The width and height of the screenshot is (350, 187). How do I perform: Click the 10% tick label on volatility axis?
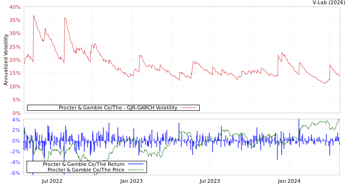point(14,86)
